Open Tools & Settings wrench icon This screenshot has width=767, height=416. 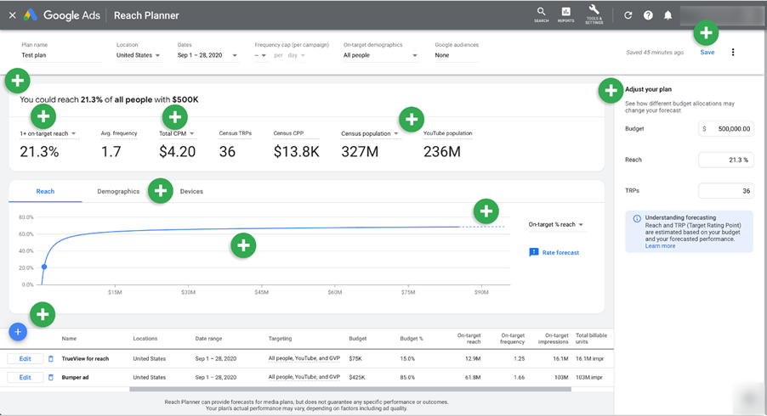click(x=594, y=14)
